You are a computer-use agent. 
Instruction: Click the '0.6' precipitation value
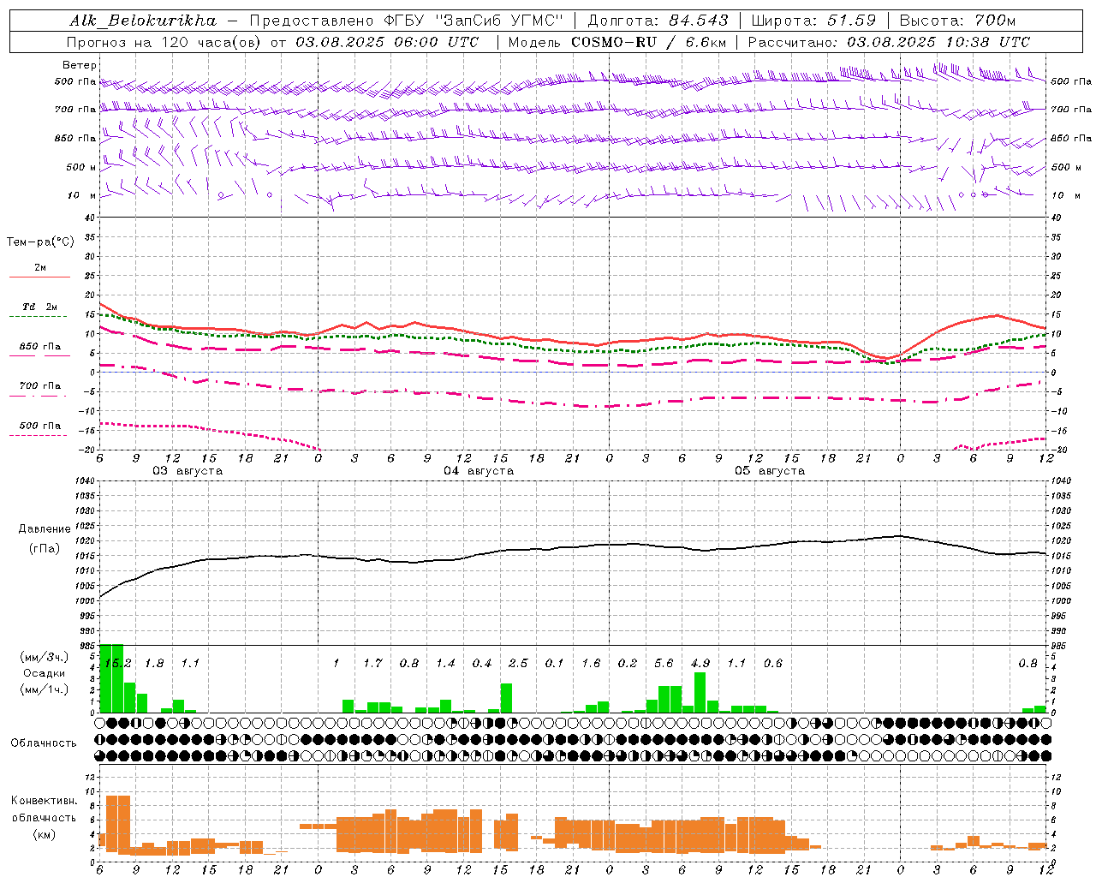[773, 664]
